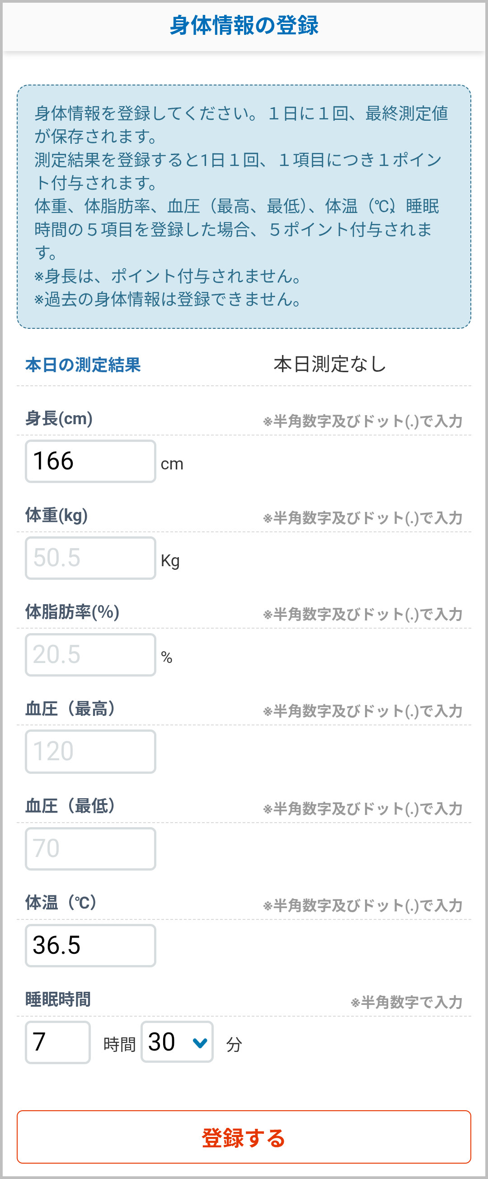Click the 本日の測定結果 heading

click(x=83, y=365)
